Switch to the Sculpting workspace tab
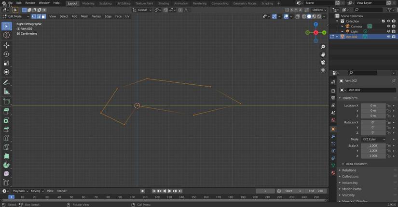The height and width of the screenshot is (207, 398). tap(105, 3)
